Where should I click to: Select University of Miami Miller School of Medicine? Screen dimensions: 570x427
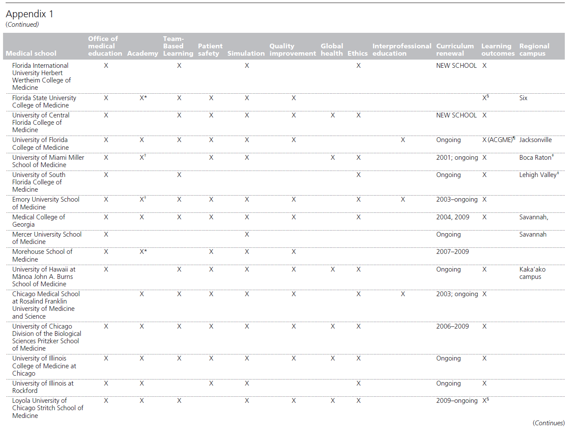tap(48, 161)
